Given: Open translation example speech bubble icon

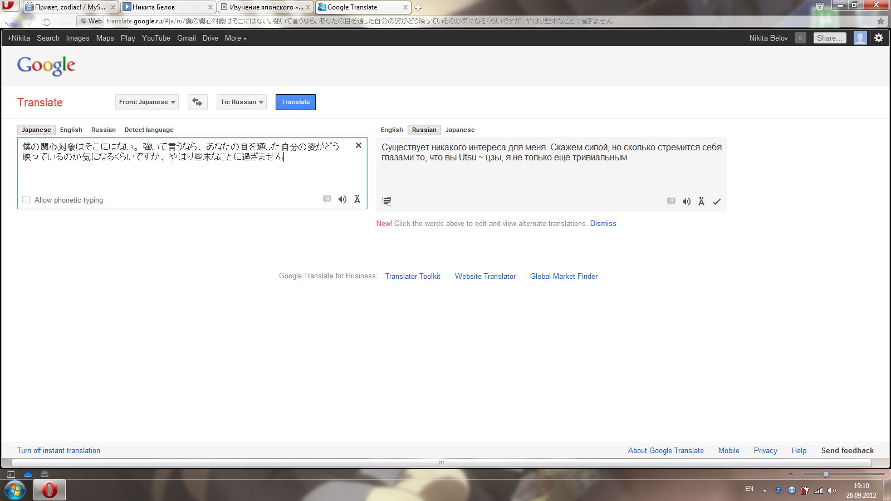Looking at the screenshot, I should 671,202.
